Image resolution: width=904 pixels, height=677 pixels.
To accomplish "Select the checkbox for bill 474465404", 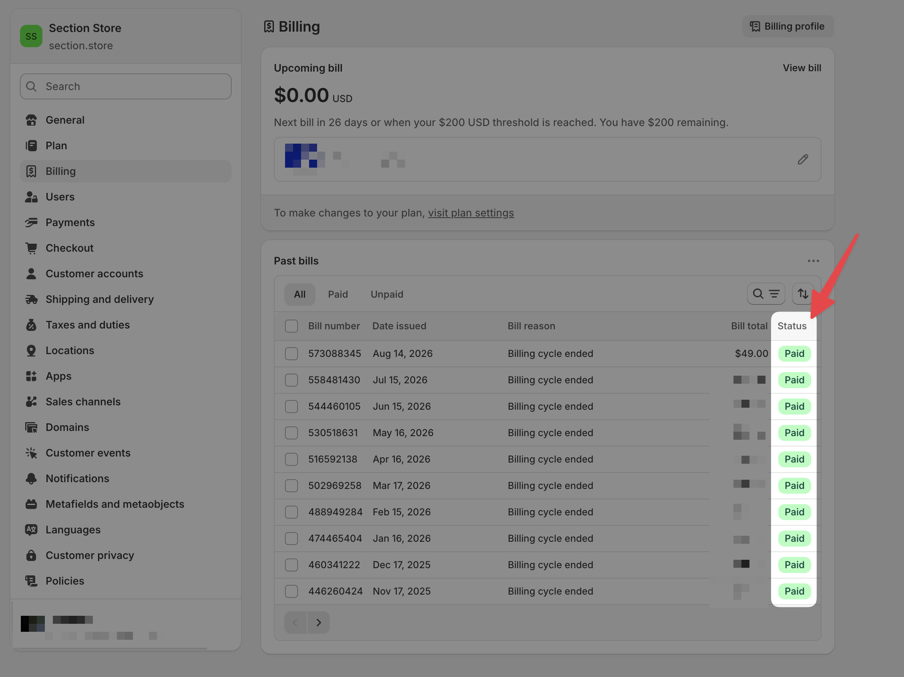I will [291, 539].
